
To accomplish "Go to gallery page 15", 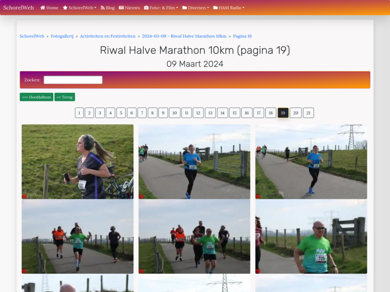I will (234, 113).
